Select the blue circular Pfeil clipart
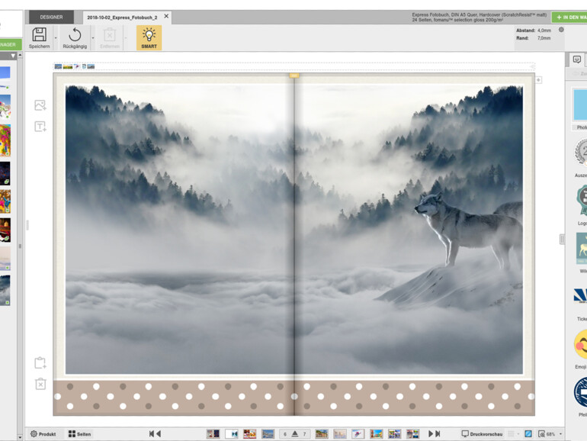 (x=581, y=392)
